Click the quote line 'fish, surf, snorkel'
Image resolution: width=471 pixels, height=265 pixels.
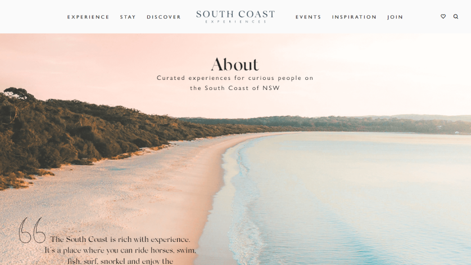(120, 261)
